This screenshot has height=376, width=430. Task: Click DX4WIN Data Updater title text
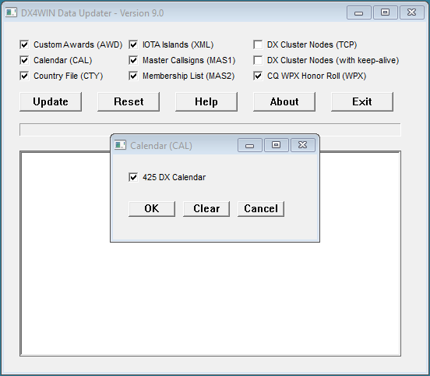tap(92, 13)
